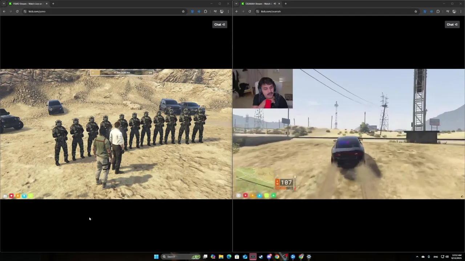Image resolution: width=465 pixels, height=261 pixels.
Task: Open Settings gear from the taskbar
Action: tap(309, 257)
